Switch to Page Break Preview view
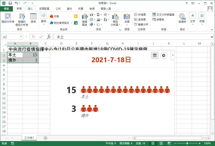Viewport: 215px width, 146px height. pyautogui.click(x=169, y=143)
